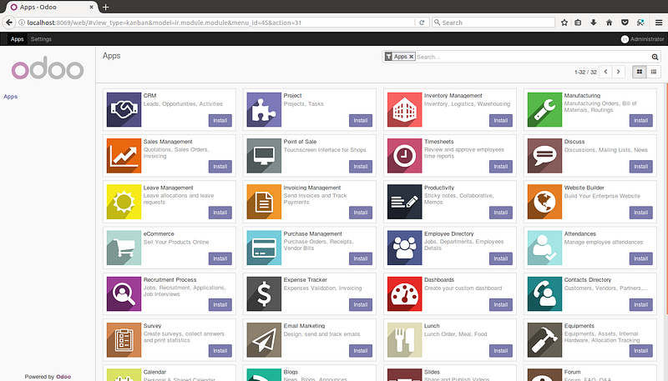
Task: Remove the Apps filter tag
Action: click(411, 57)
